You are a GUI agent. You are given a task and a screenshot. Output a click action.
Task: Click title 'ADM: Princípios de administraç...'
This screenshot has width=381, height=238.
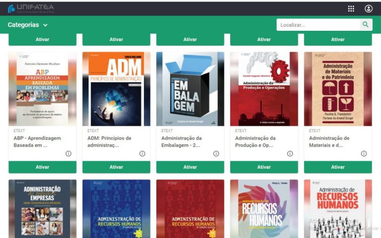click(109, 142)
